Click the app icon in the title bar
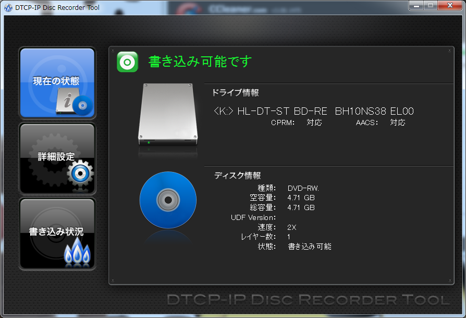This screenshot has height=318, width=466. click(8, 8)
